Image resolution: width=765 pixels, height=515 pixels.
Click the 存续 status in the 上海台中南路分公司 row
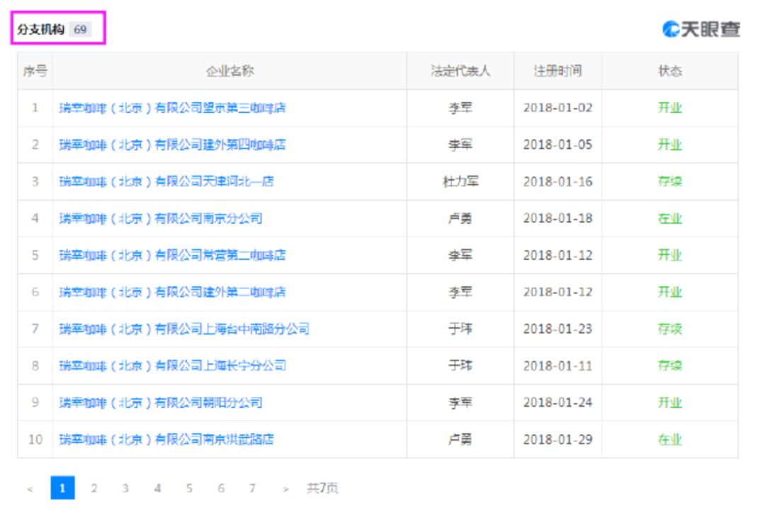point(670,329)
